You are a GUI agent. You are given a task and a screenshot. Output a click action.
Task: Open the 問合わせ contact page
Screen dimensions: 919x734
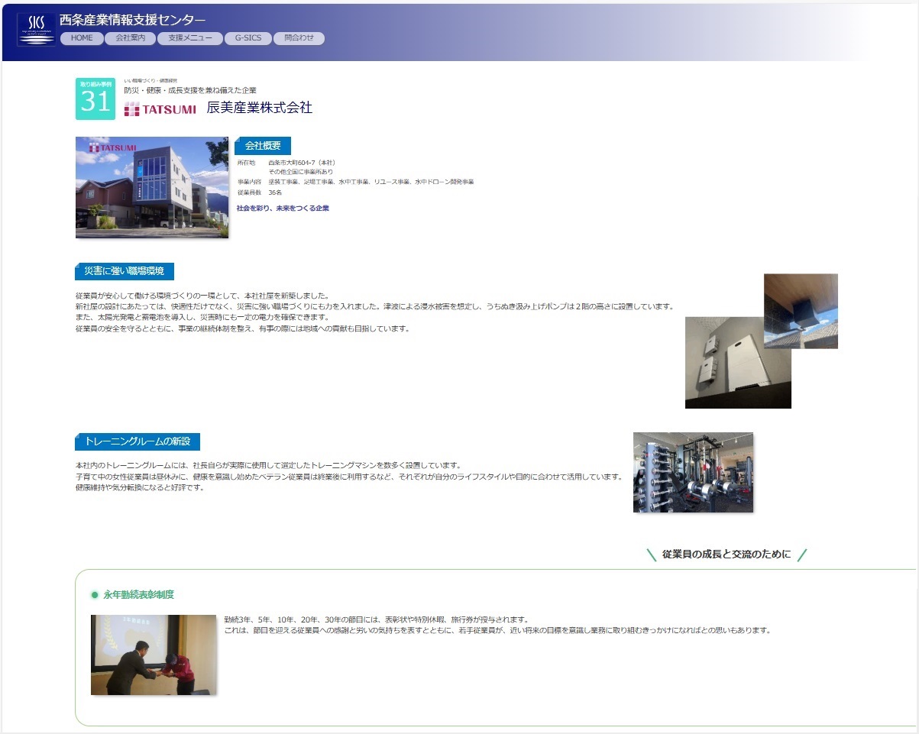pos(299,38)
